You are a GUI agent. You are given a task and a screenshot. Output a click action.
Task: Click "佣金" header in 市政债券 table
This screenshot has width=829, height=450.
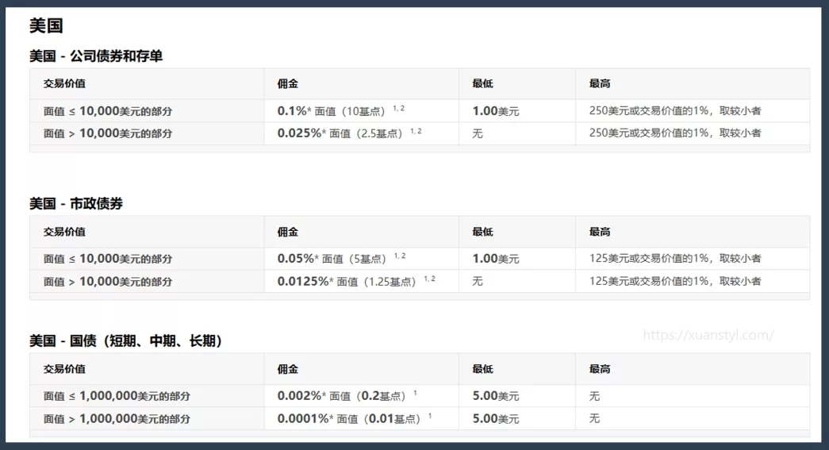[288, 232]
